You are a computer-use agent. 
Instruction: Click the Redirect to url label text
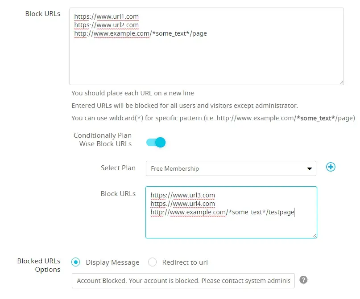pos(185,262)
